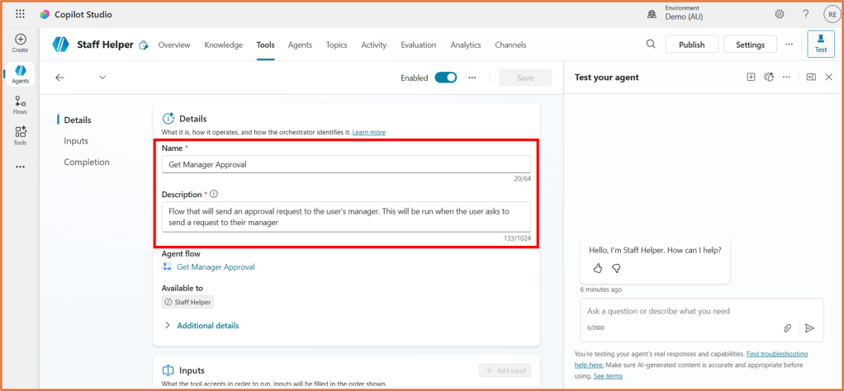
Task: Open Flows in the left sidebar
Action: point(20,105)
